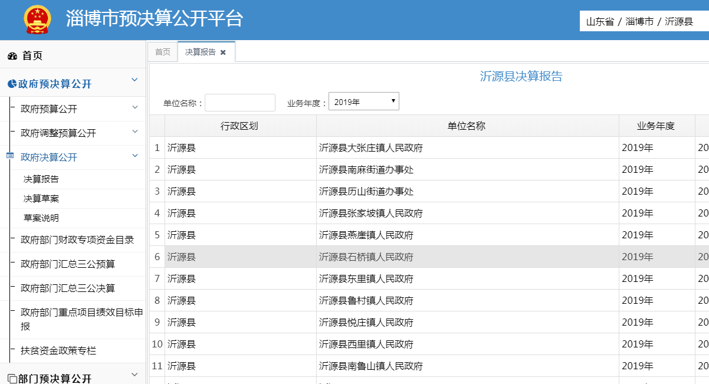This screenshot has width=709, height=384.
Task: Collapse the 政府预决算公开 section chevron
Action: tap(134, 80)
